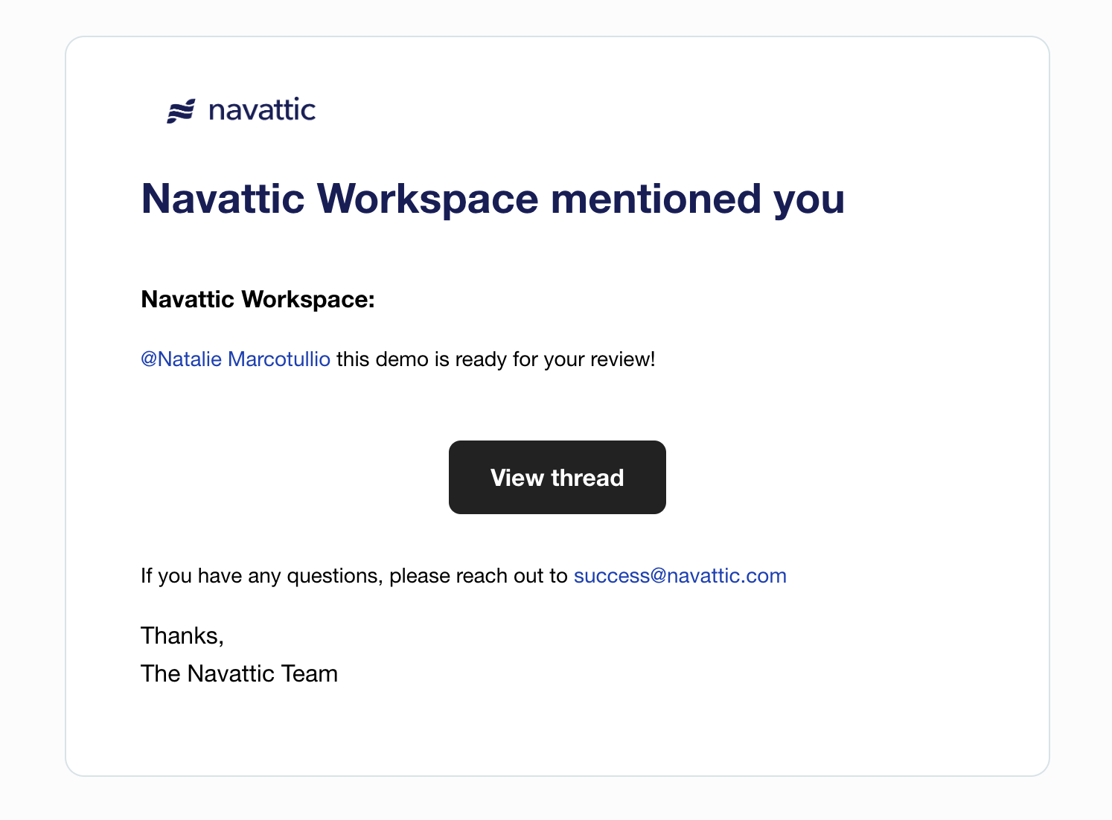Click the bold Navattic Workspace: label

point(258,299)
